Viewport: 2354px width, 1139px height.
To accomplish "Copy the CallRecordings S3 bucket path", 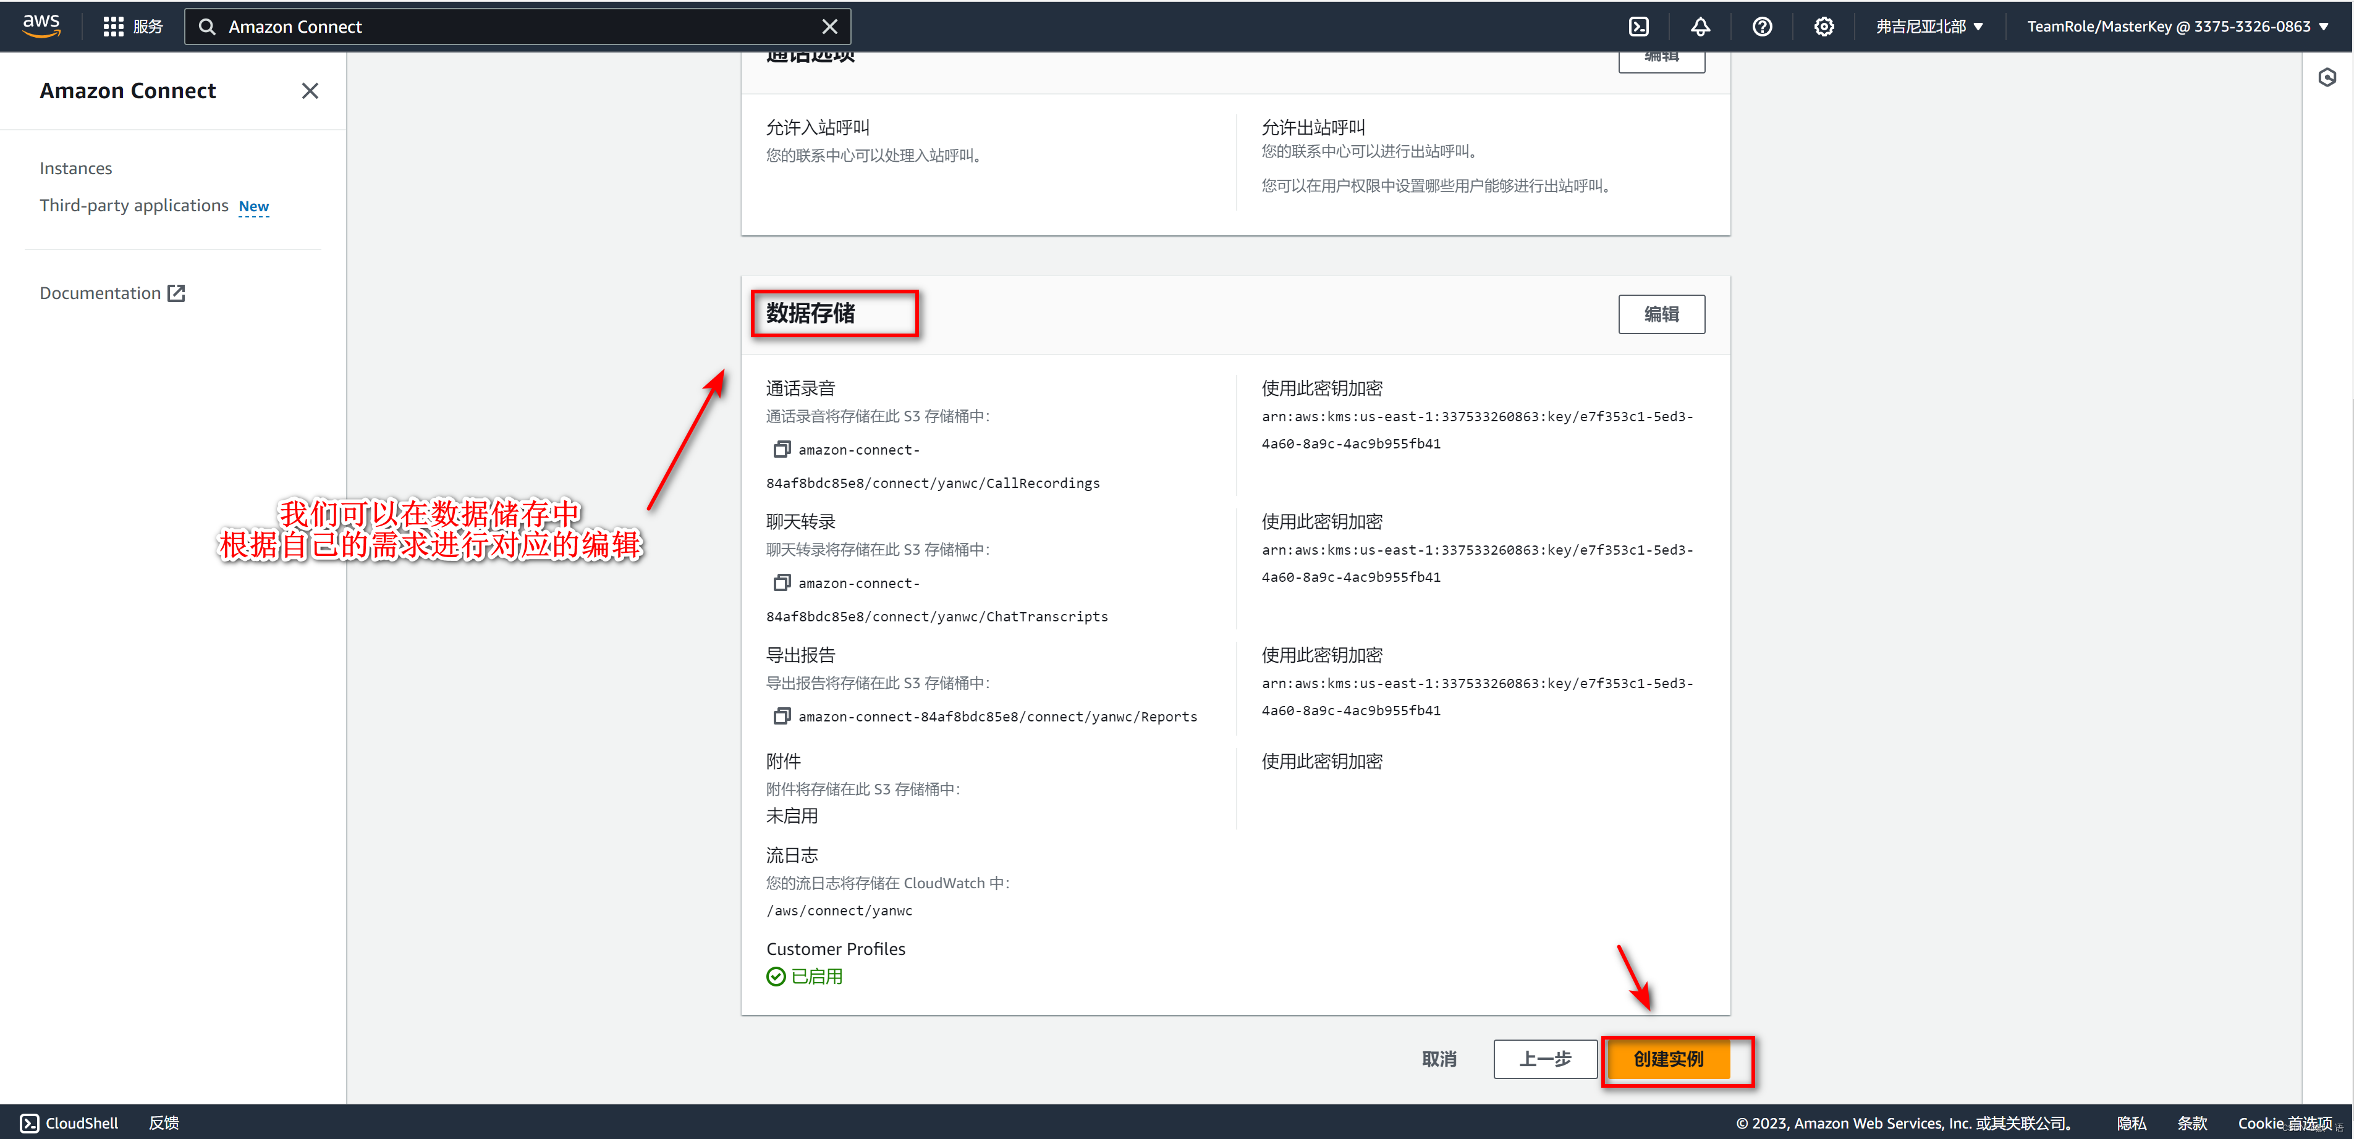I will click(x=781, y=450).
